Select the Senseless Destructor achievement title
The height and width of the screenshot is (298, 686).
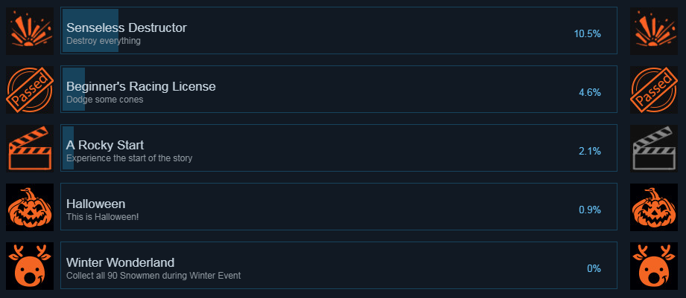127,28
